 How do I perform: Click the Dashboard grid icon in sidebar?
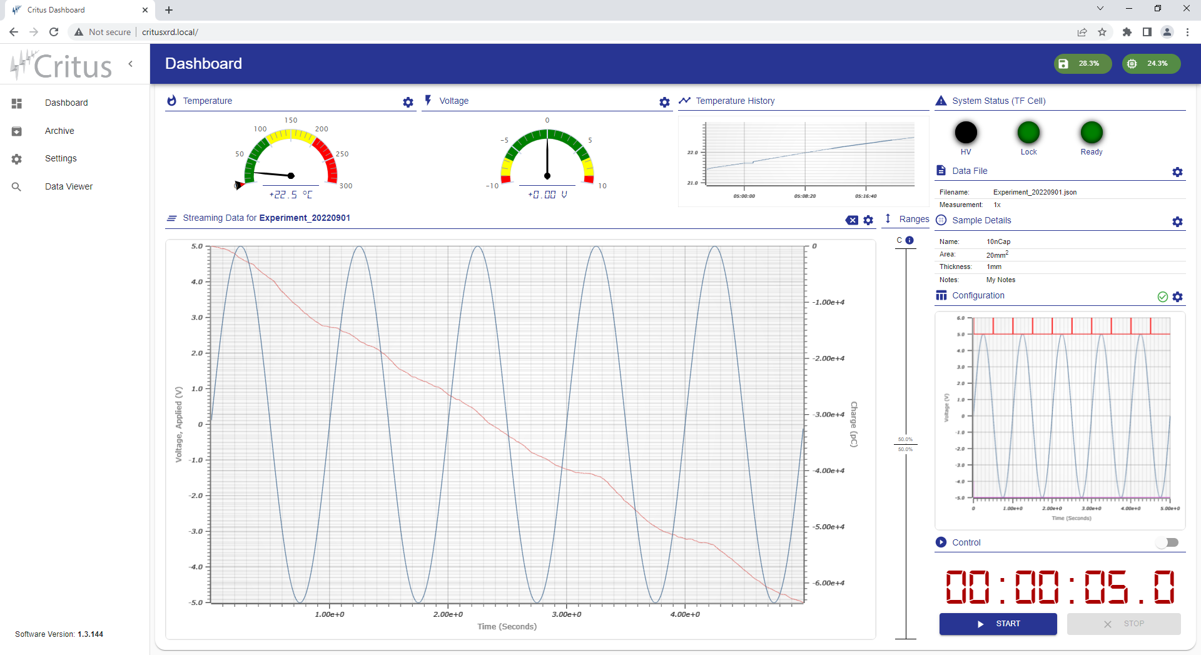click(17, 103)
